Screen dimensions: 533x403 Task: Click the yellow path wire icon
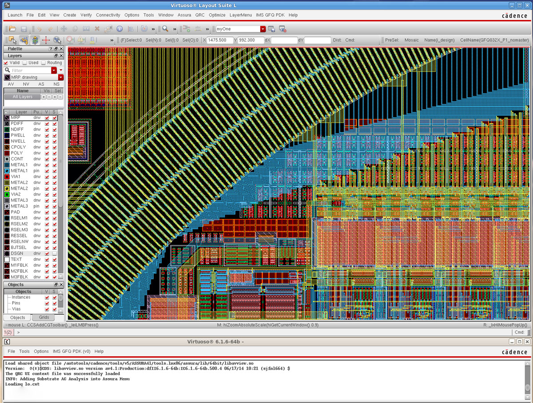click(24, 40)
